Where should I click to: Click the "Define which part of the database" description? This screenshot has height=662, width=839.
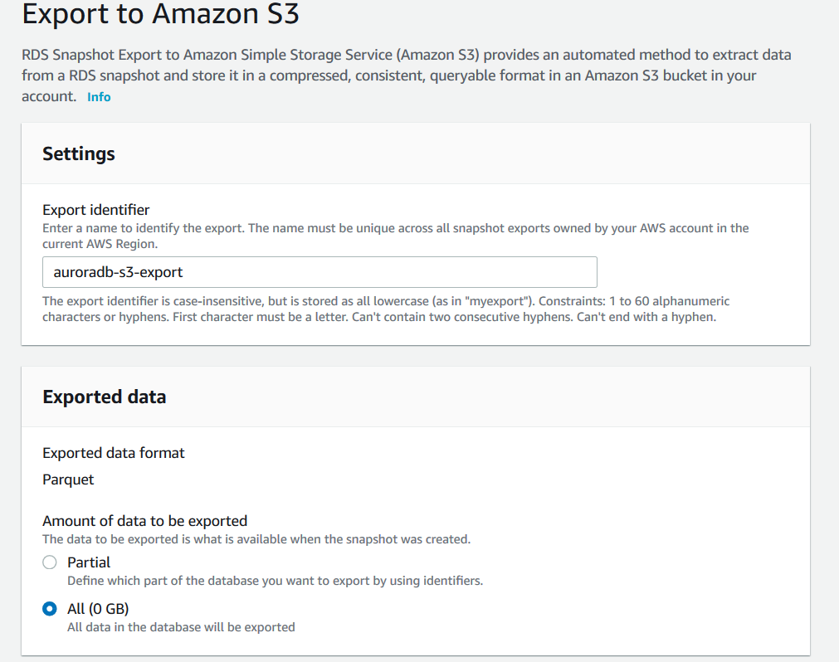coord(275,581)
